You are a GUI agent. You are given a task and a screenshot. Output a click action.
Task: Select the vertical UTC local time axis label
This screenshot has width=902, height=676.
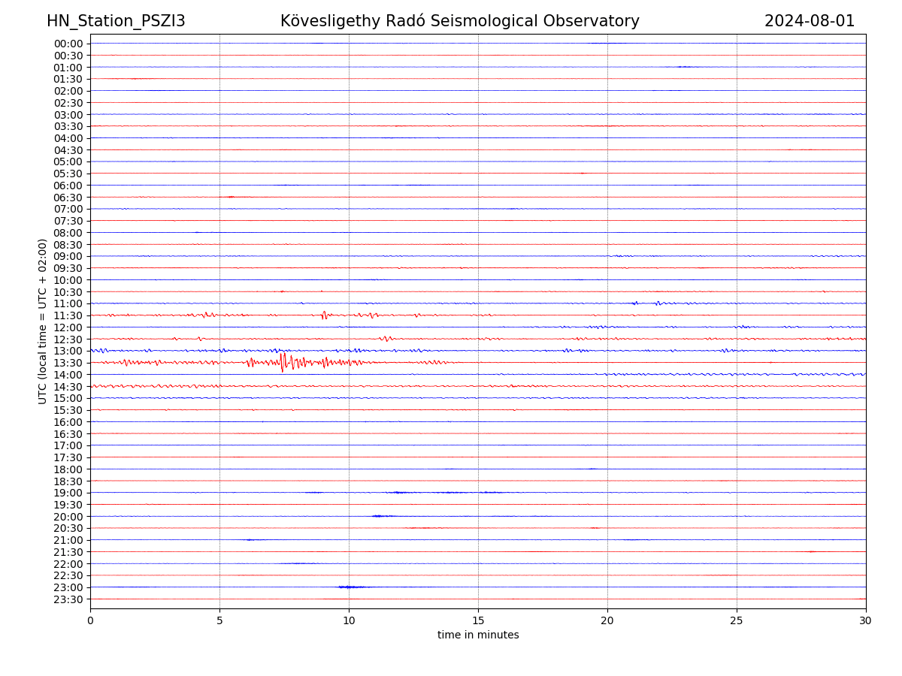43,321
